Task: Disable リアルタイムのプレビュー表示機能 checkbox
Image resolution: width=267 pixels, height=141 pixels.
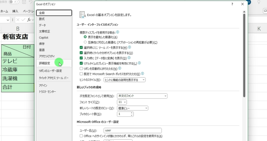Action: 81,63
